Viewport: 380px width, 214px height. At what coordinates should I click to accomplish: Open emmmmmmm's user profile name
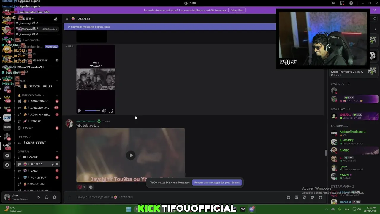click(86, 121)
